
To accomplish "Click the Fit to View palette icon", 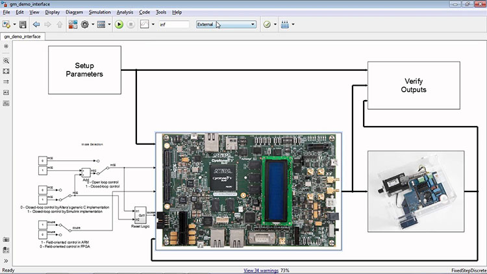I will [6, 71].
